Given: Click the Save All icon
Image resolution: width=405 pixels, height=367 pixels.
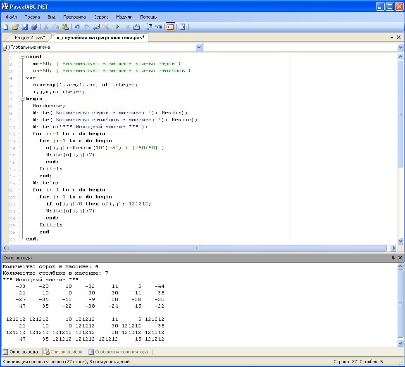Looking at the screenshot, I should 34,27.
